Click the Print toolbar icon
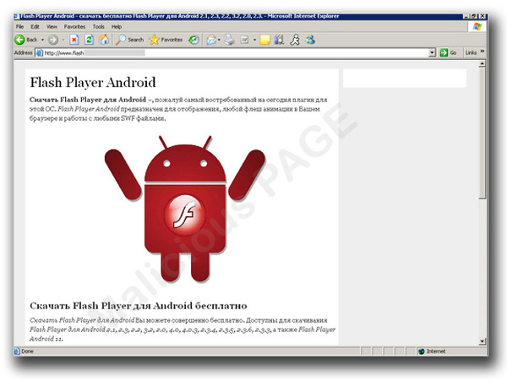 click(228, 40)
